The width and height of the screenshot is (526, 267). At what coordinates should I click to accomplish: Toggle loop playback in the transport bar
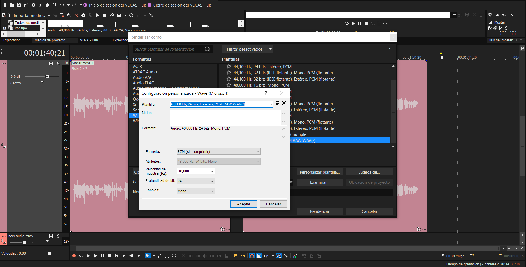tap(81, 256)
